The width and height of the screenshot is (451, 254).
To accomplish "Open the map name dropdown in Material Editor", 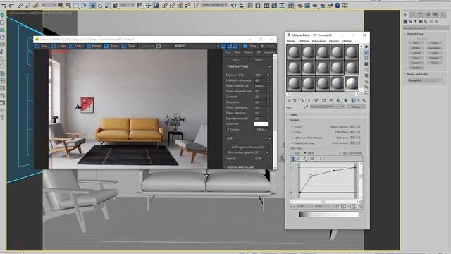I will [327, 107].
